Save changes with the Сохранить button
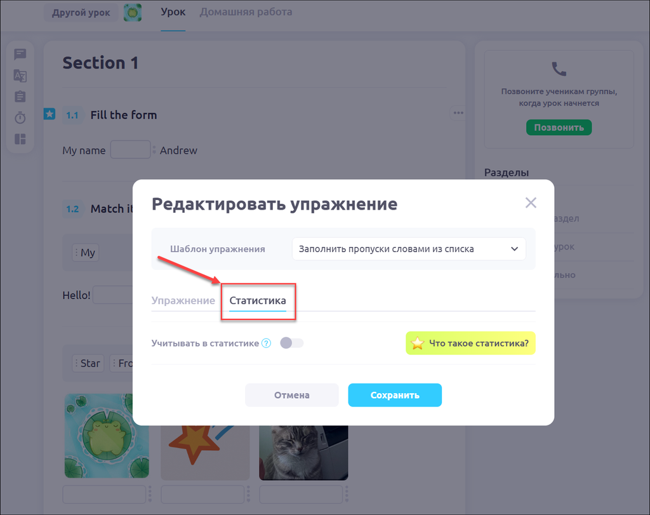This screenshot has height=515, width=650. pos(395,395)
